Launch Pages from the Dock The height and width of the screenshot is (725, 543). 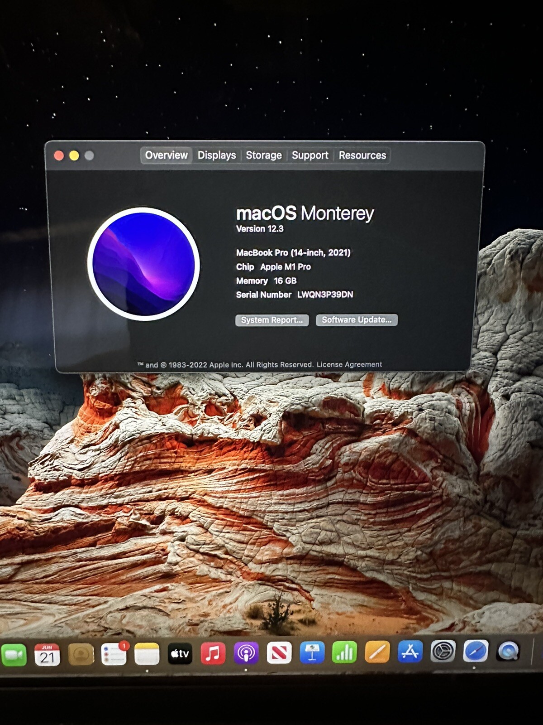tap(377, 652)
